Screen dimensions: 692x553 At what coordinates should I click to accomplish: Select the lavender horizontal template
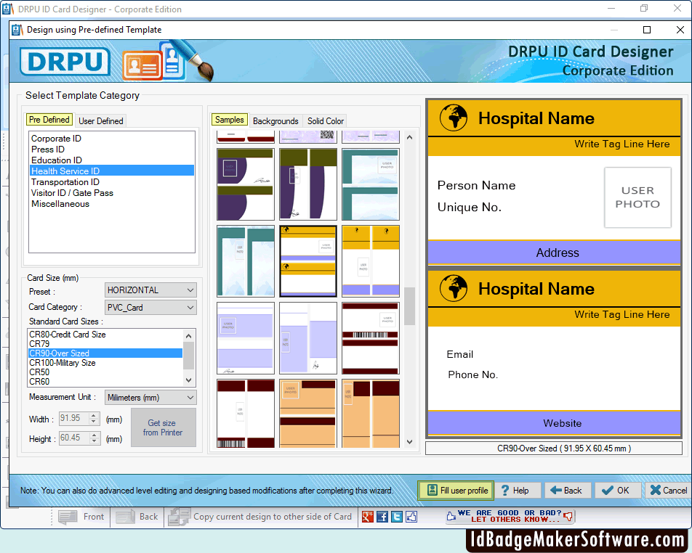coord(246,338)
